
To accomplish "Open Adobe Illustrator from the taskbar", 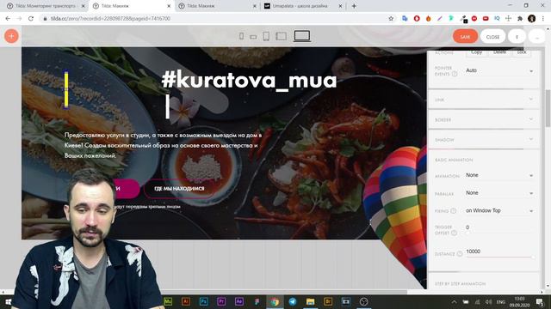I will 186,301.
